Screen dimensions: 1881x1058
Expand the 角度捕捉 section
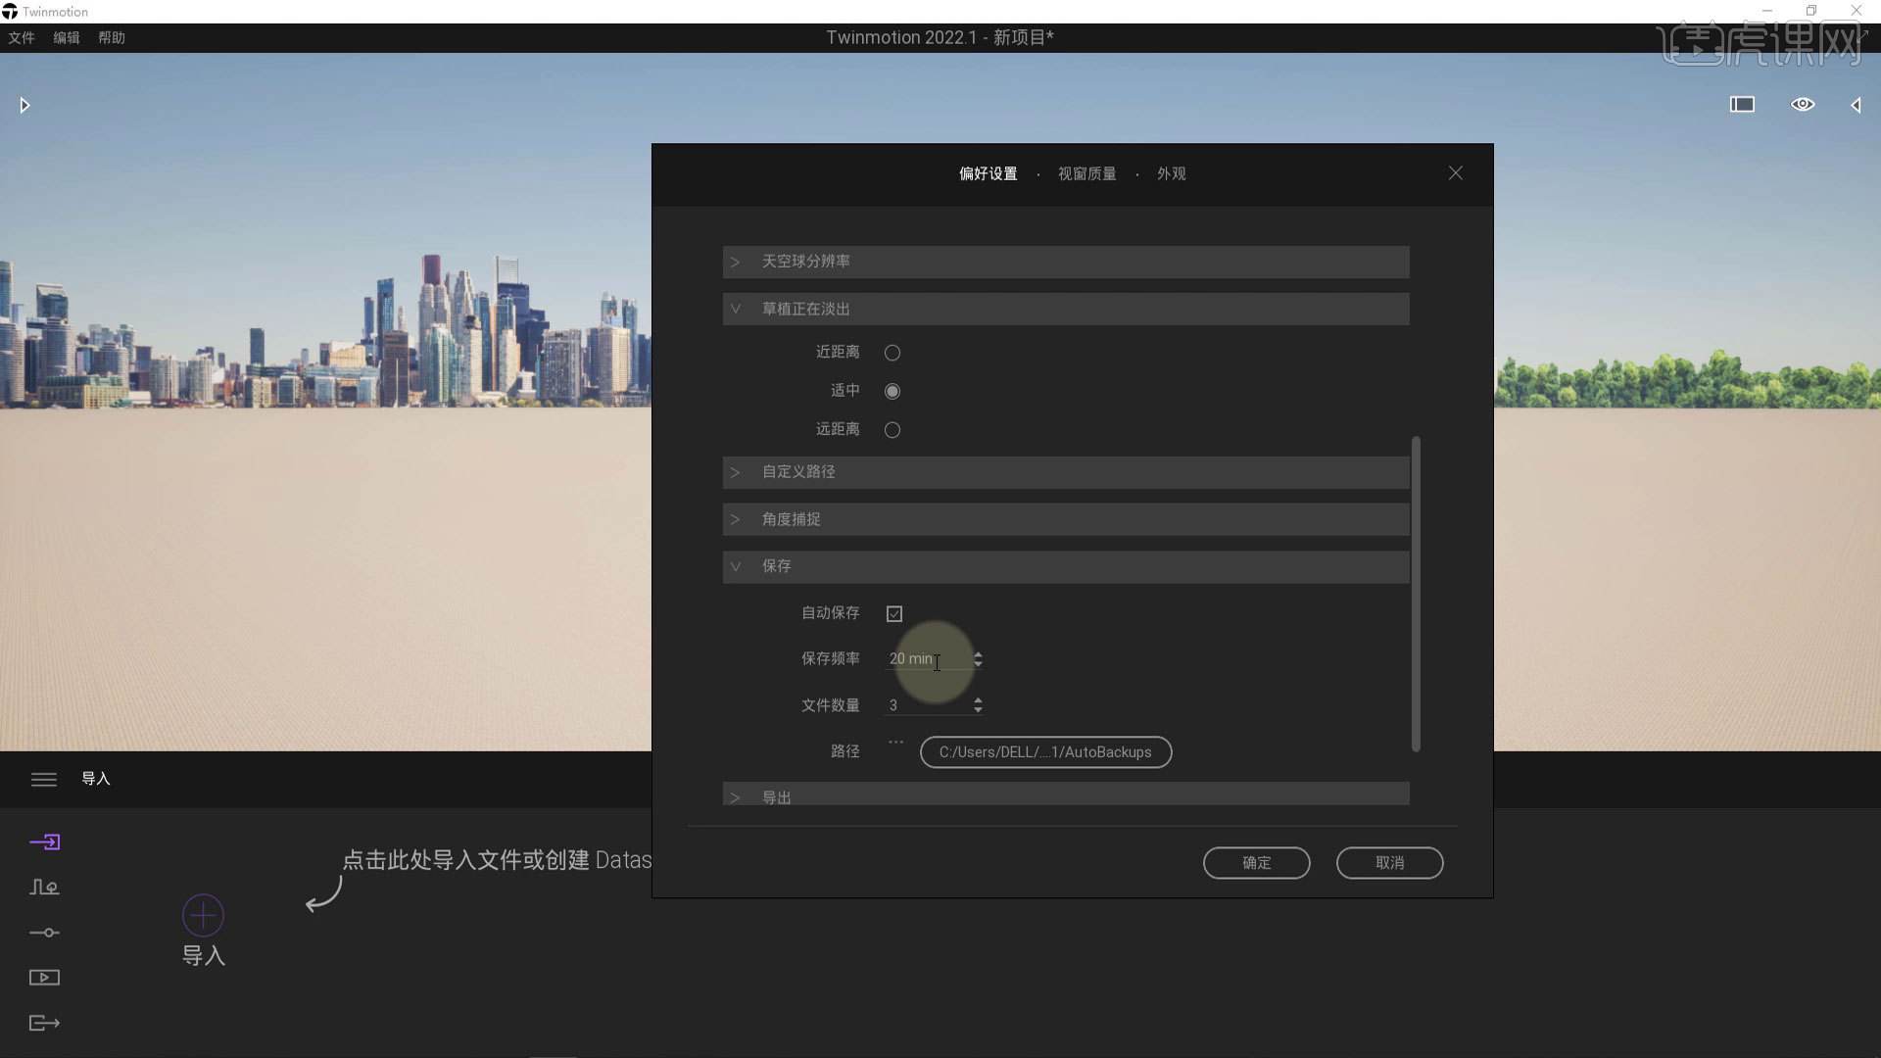coord(1066,519)
